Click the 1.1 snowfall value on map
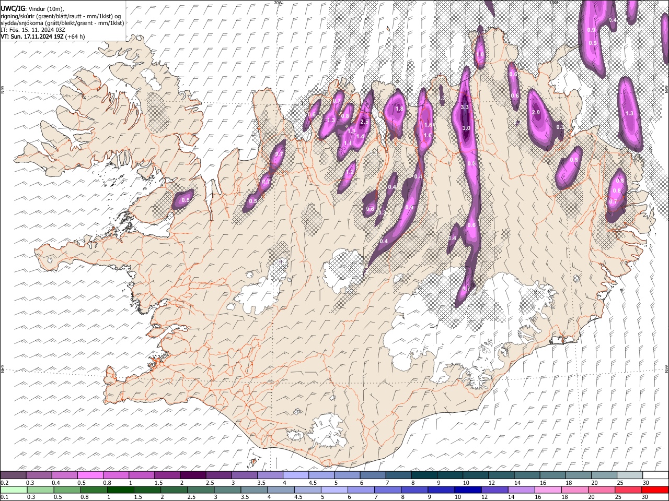This screenshot has width=669, height=501. pos(347,143)
